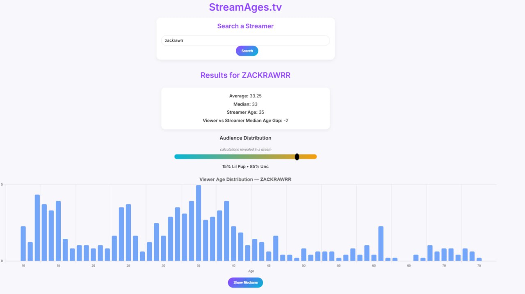Click the chart bar at age 40
Viewport: 525px width, 294px height.
[234, 243]
